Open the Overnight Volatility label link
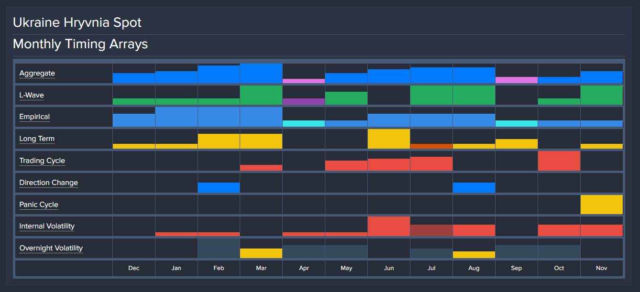The image size is (640, 292). coord(51,248)
